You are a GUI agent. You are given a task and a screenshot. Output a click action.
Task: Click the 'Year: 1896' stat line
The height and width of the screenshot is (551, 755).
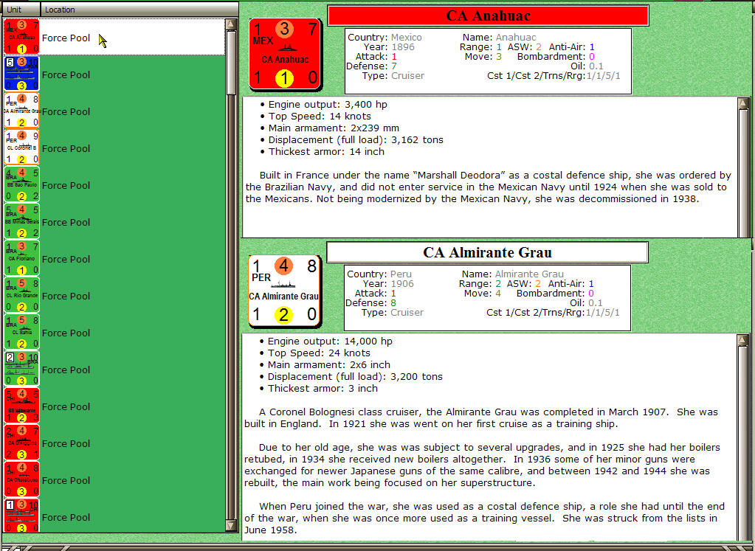click(389, 47)
